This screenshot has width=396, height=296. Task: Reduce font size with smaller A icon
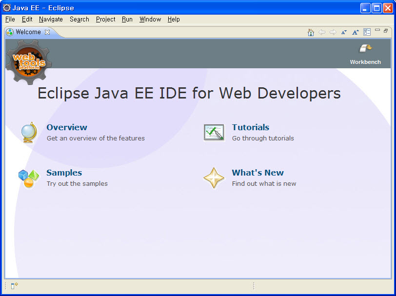(344, 32)
